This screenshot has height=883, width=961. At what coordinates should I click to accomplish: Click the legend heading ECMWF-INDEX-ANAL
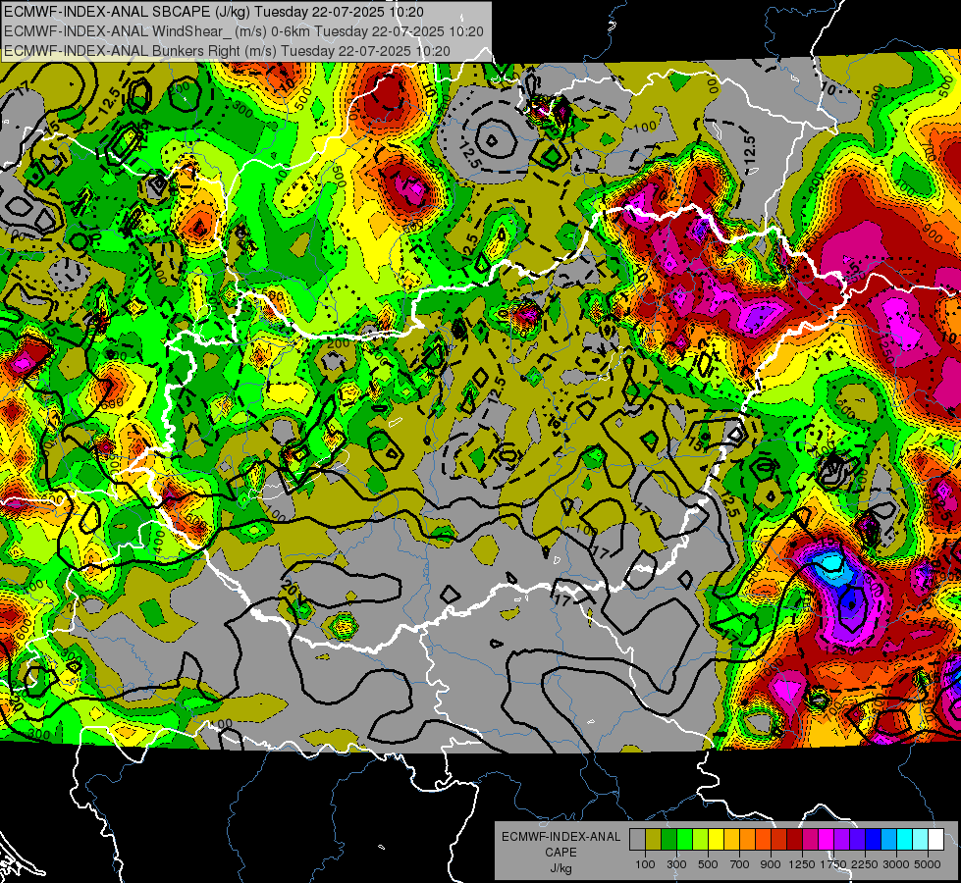pyautogui.click(x=561, y=837)
